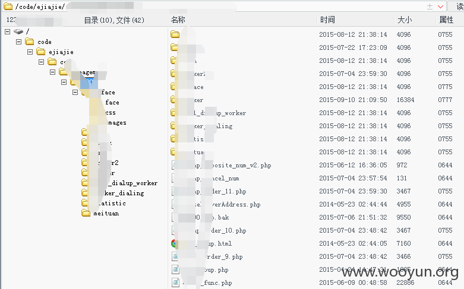Collapse the code folder node
Viewport: 464px width, 289px height.
point(18,42)
